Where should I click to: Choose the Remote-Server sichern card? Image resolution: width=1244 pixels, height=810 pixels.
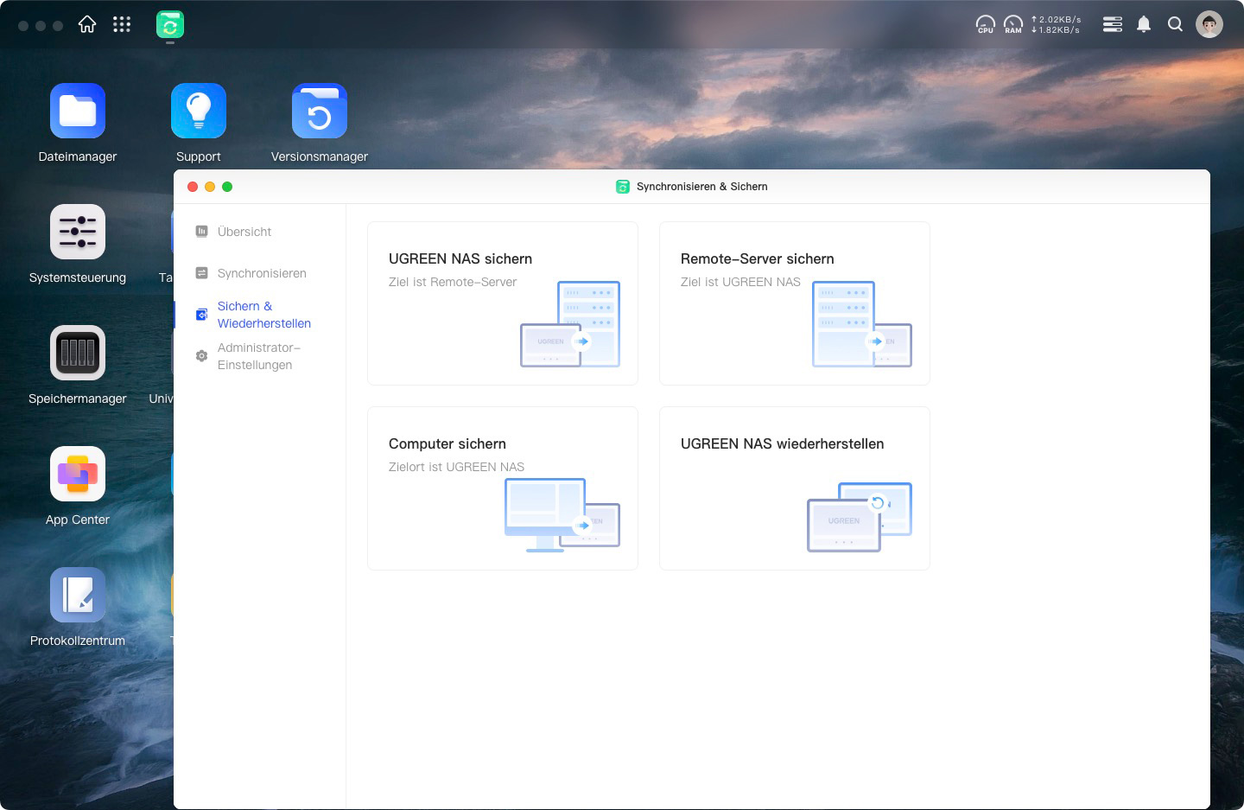coord(795,303)
